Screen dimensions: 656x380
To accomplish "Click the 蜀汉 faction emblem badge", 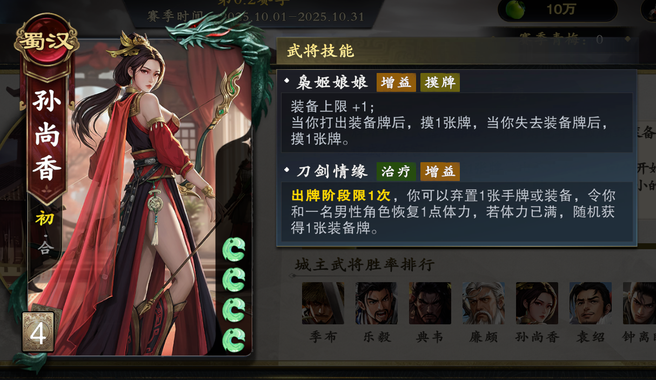I will pos(46,39).
